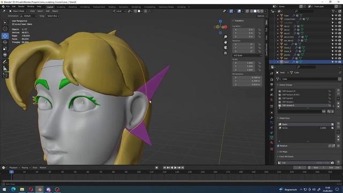
Task: Open the Select Box drag dropdown
Action: [x=53, y=16]
